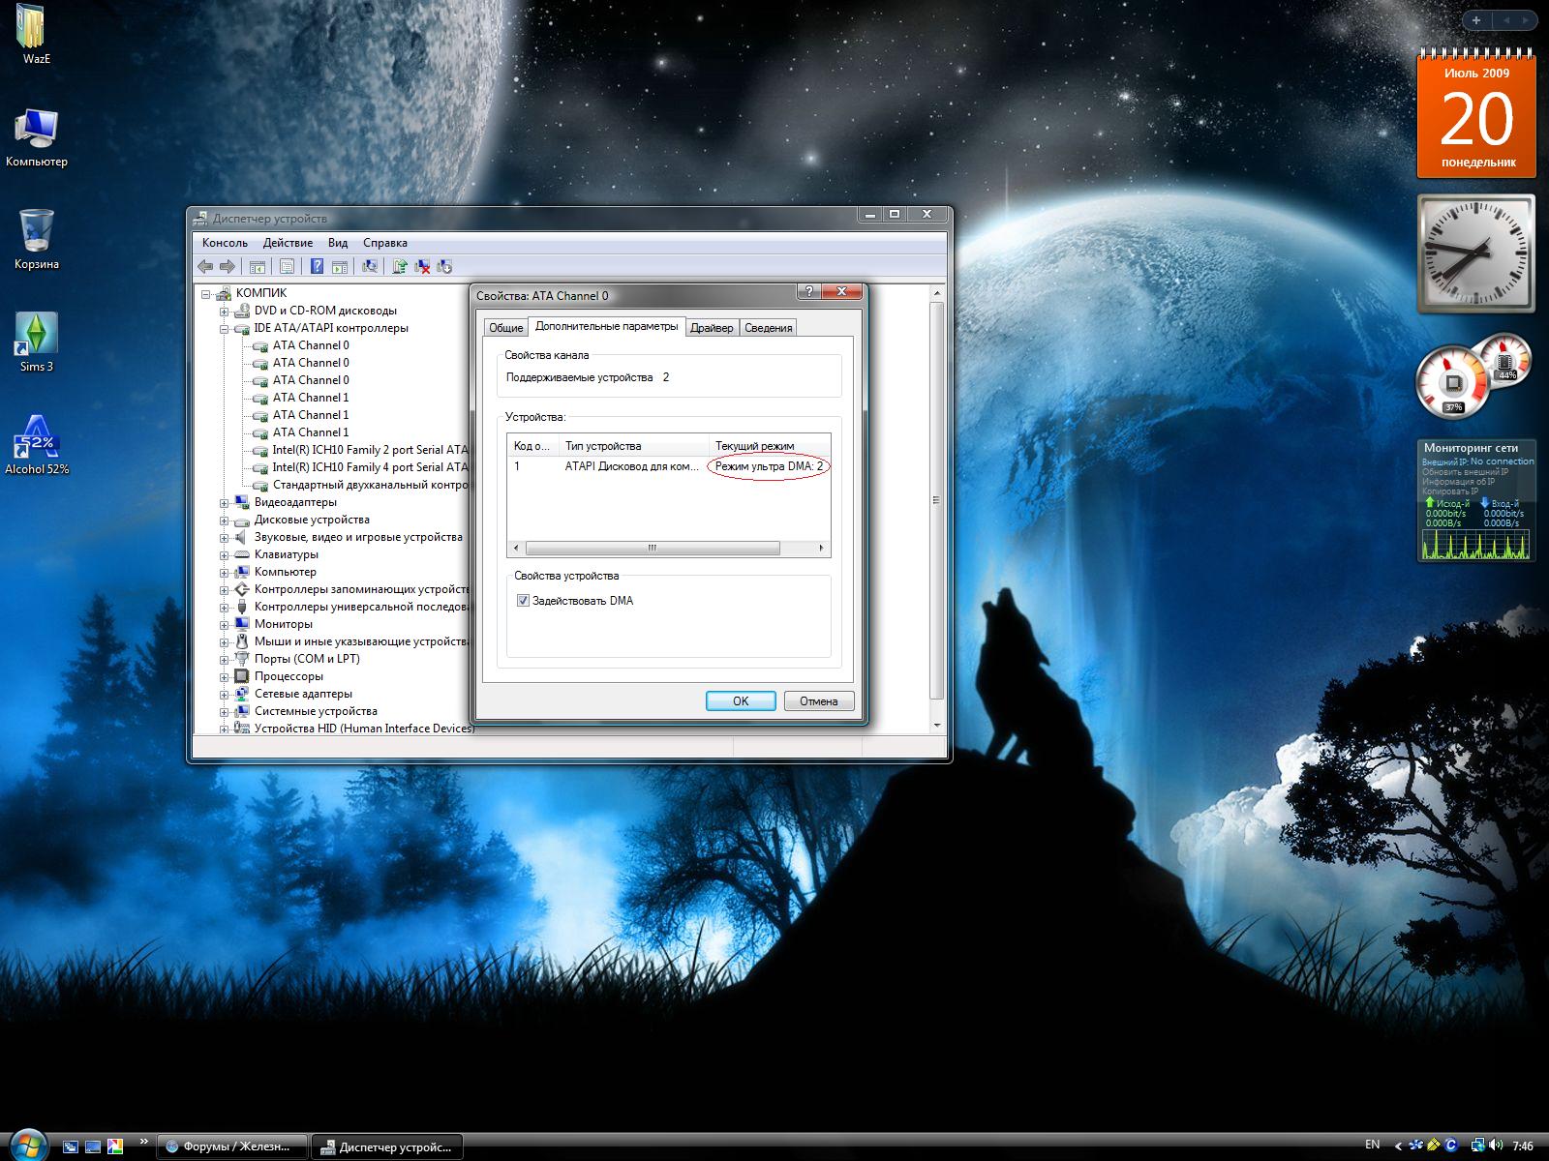Screen dimensions: 1549x1161
Task: Select the ATAPI Дисковод device row
Action: 629,466
